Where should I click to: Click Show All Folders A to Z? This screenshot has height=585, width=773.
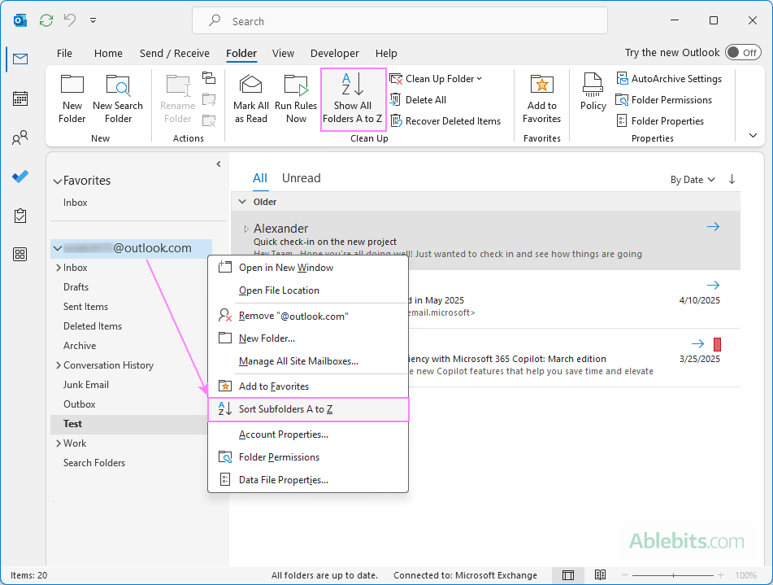click(x=353, y=98)
